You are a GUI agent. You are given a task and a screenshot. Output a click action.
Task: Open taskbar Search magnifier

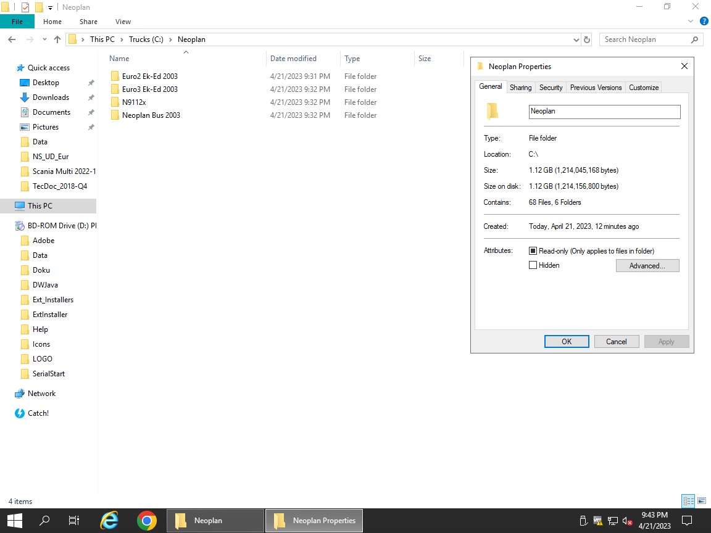[44, 521]
